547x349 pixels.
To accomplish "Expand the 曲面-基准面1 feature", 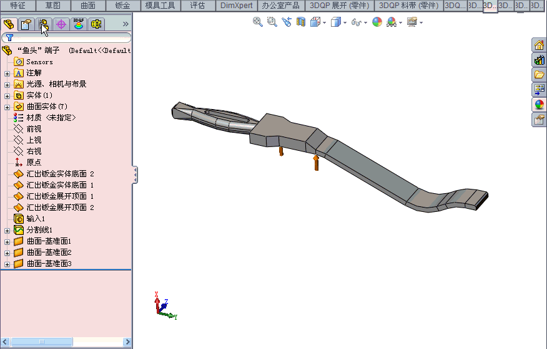I will [x=7, y=242].
